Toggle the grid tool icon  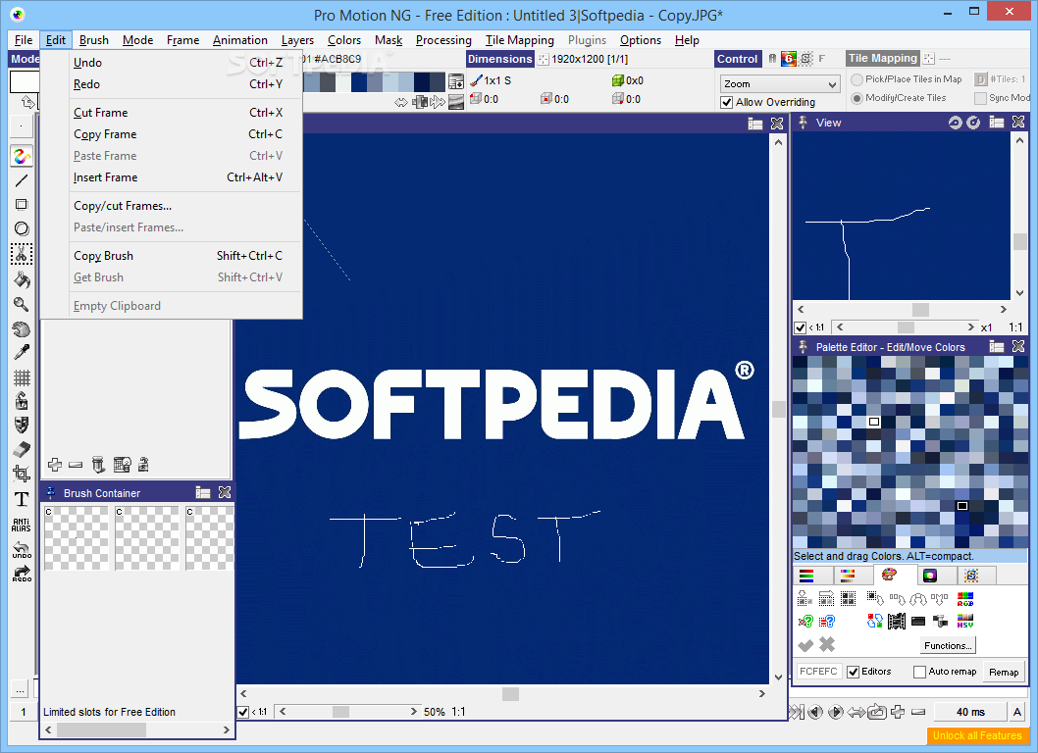point(22,377)
